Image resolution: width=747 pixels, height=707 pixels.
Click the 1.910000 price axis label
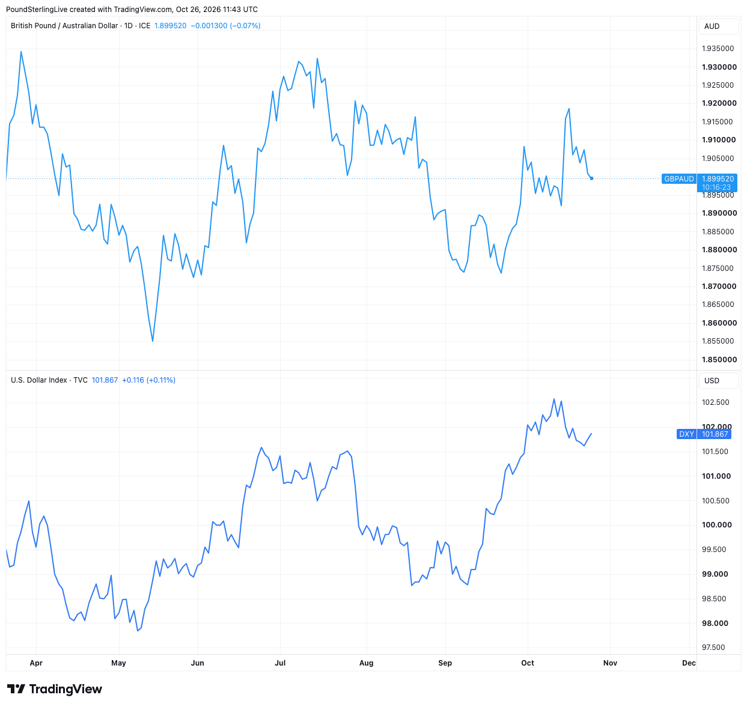click(719, 140)
